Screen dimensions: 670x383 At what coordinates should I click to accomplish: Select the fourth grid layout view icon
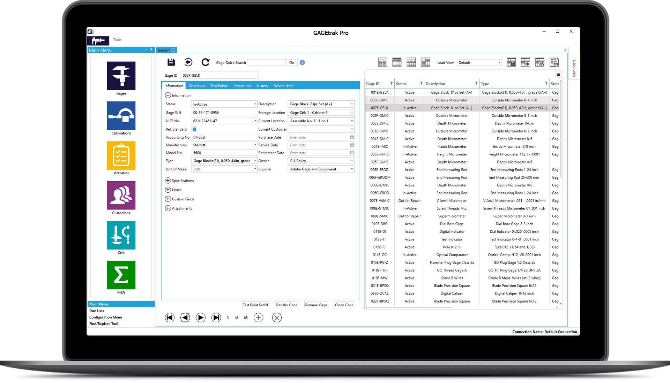coord(425,62)
